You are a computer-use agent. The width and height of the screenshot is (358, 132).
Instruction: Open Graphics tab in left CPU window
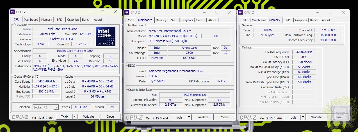click(73, 20)
